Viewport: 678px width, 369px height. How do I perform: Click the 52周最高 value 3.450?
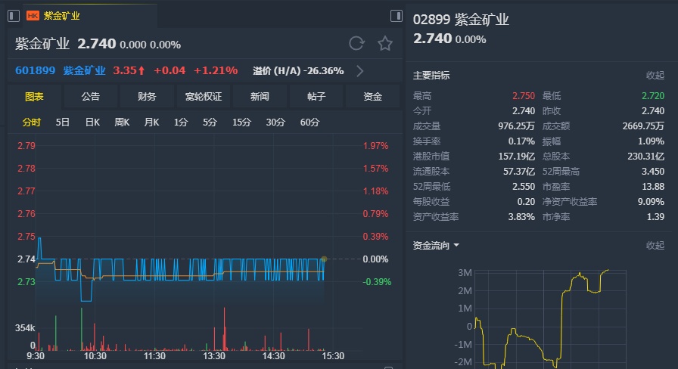tap(653, 172)
